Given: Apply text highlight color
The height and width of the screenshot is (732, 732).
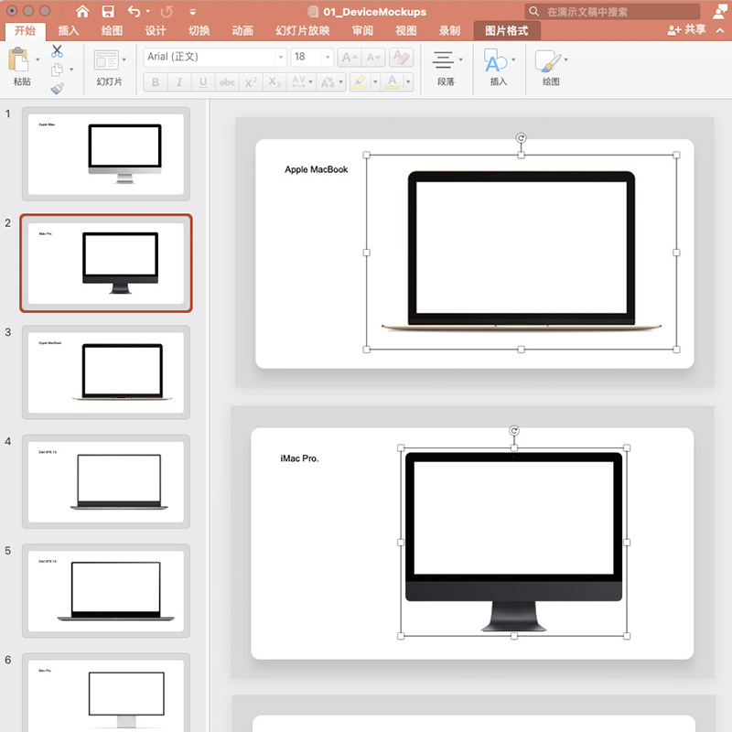Looking at the screenshot, I should point(360,82).
